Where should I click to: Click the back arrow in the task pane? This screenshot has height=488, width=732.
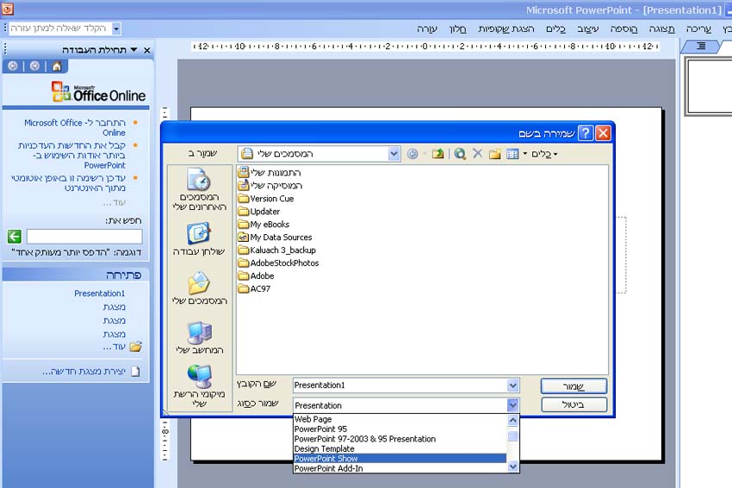[13, 66]
